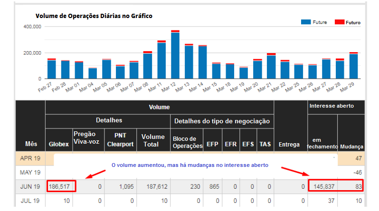
Task: Click the Globex column header
Action: 59,145
